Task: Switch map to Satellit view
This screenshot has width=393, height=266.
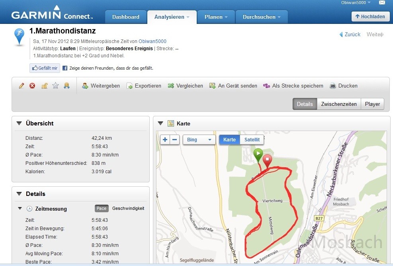Action: click(x=252, y=140)
